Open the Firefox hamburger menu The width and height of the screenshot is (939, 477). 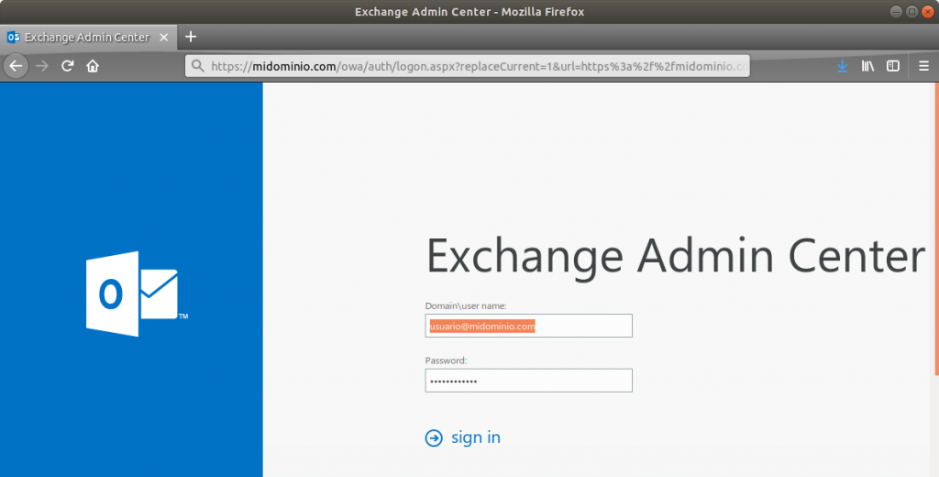point(924,66)
